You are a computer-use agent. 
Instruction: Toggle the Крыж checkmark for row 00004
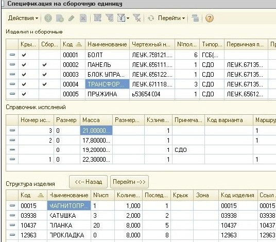24,84
